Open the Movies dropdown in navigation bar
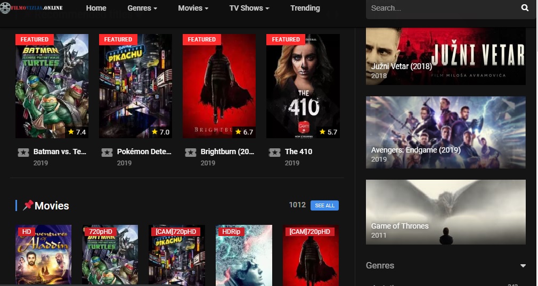The height and width of the screenshot is (286, 538). point(193,8)
